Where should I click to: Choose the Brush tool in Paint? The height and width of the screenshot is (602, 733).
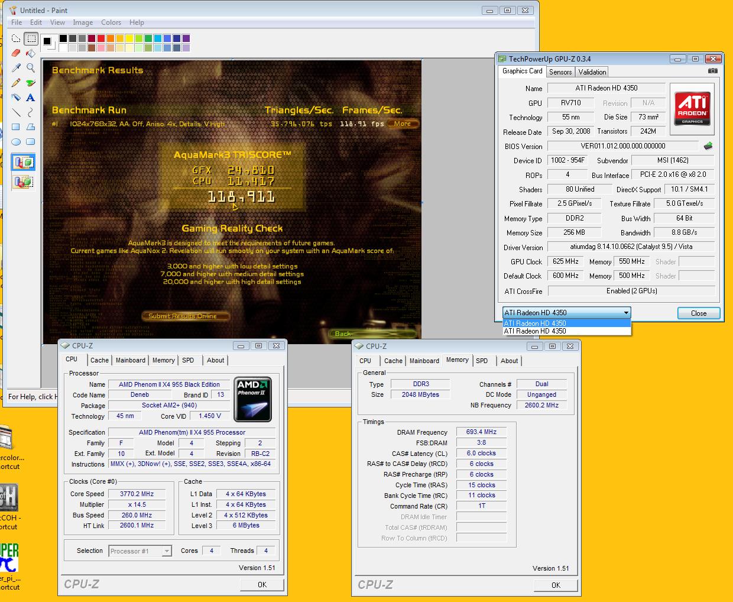[31, 83]
